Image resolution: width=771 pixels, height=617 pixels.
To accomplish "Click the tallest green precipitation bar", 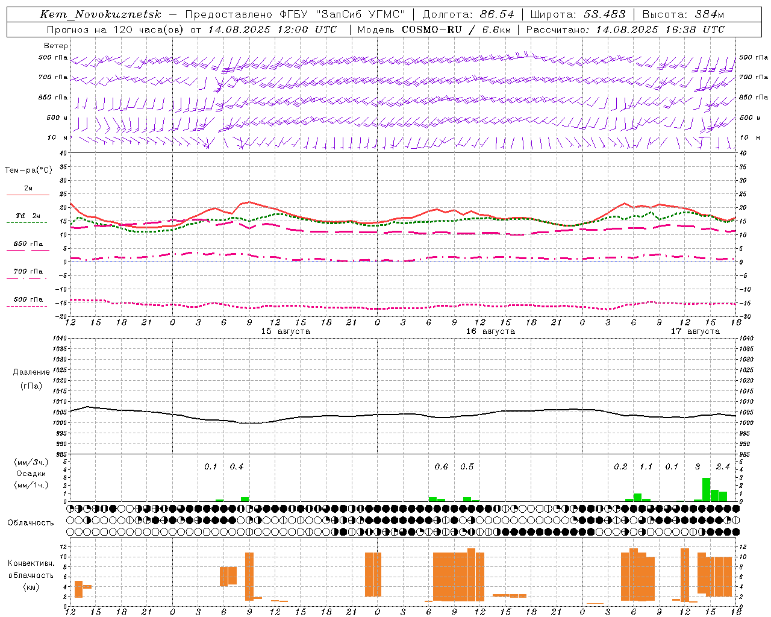I will click(x=706, y=489).
